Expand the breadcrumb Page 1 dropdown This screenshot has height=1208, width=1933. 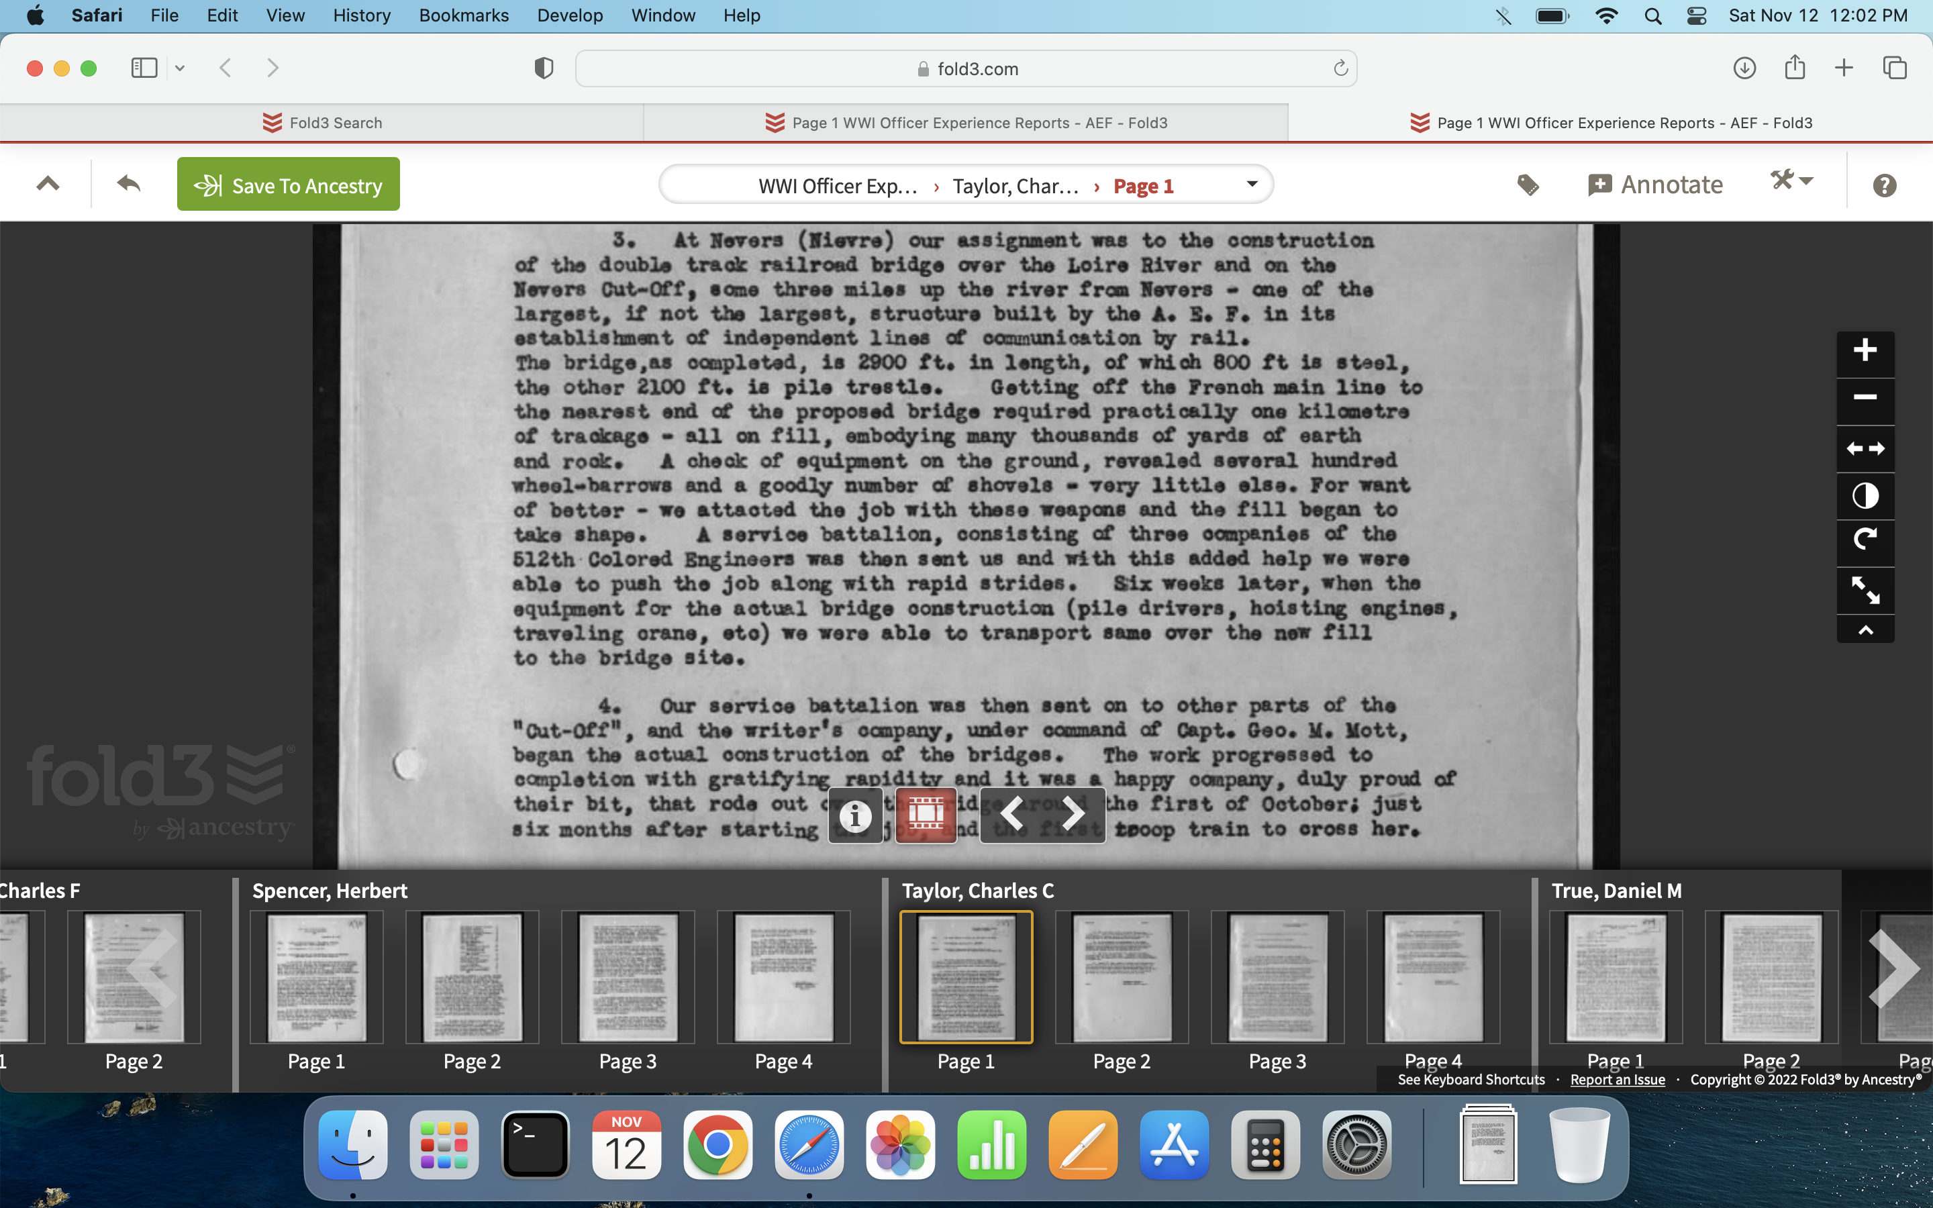coord(1252,185)
